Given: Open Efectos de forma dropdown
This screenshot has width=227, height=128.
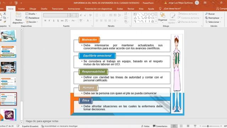Looking at the screenshot, I should click(188, 22).
